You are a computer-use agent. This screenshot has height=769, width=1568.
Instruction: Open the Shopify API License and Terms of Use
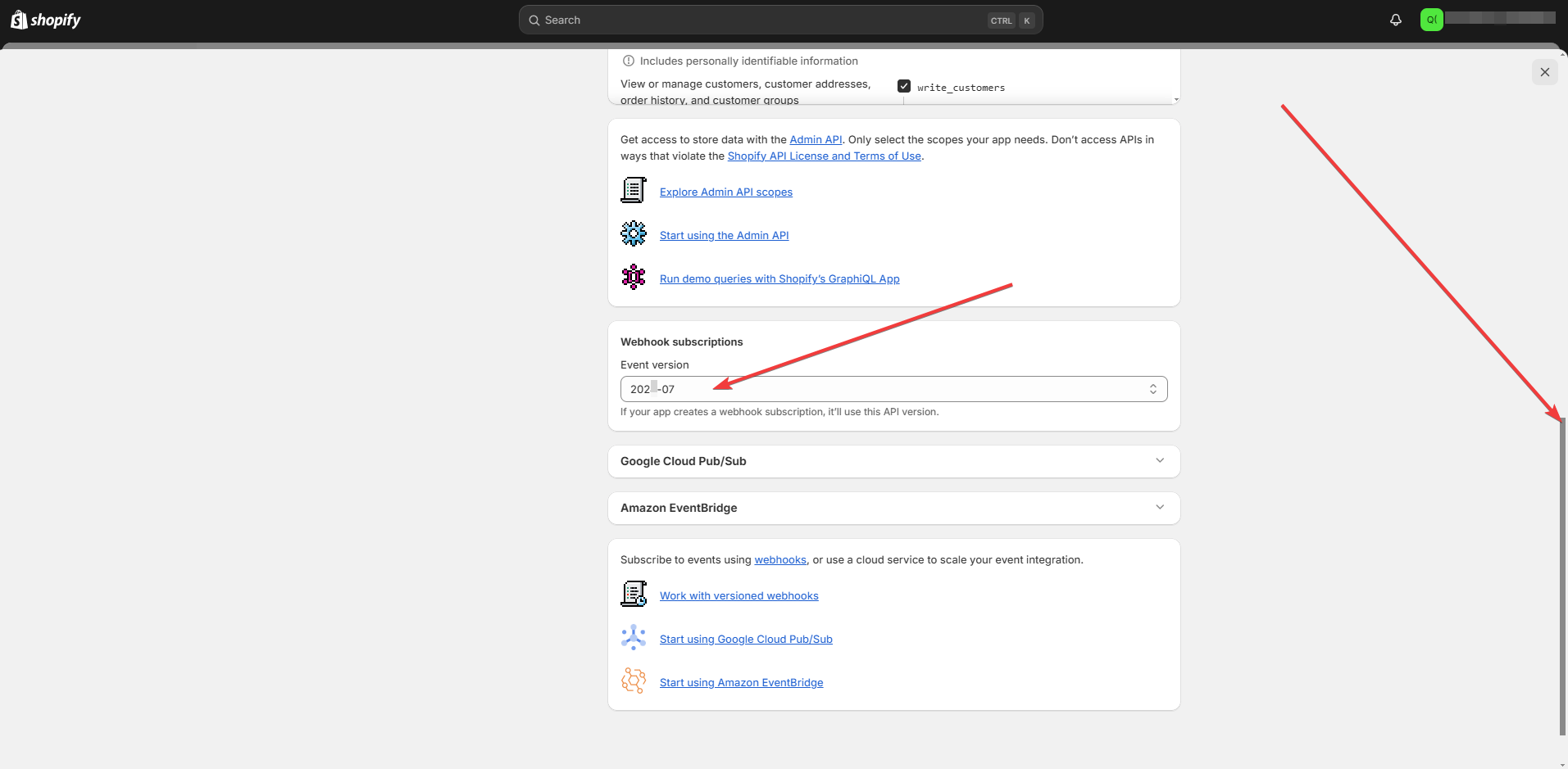click(823, 156)
